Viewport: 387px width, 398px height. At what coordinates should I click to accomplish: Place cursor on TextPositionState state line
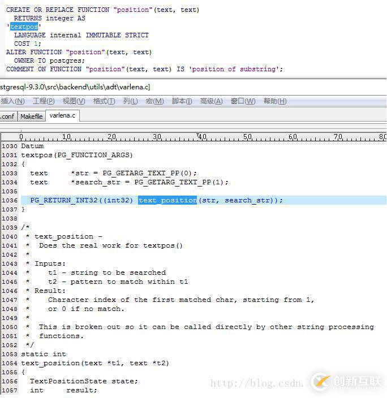pyautogui.click(x=84, y=381)
